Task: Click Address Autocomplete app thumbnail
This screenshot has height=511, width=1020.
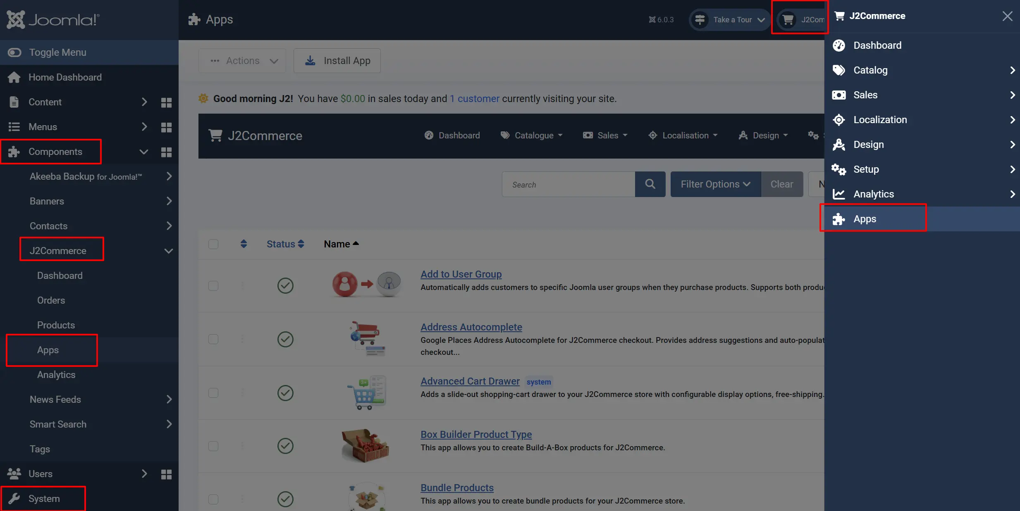Action: tap(367, 338)
